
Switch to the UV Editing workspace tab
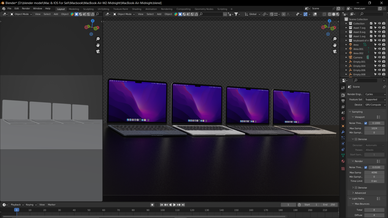(103, 9)
